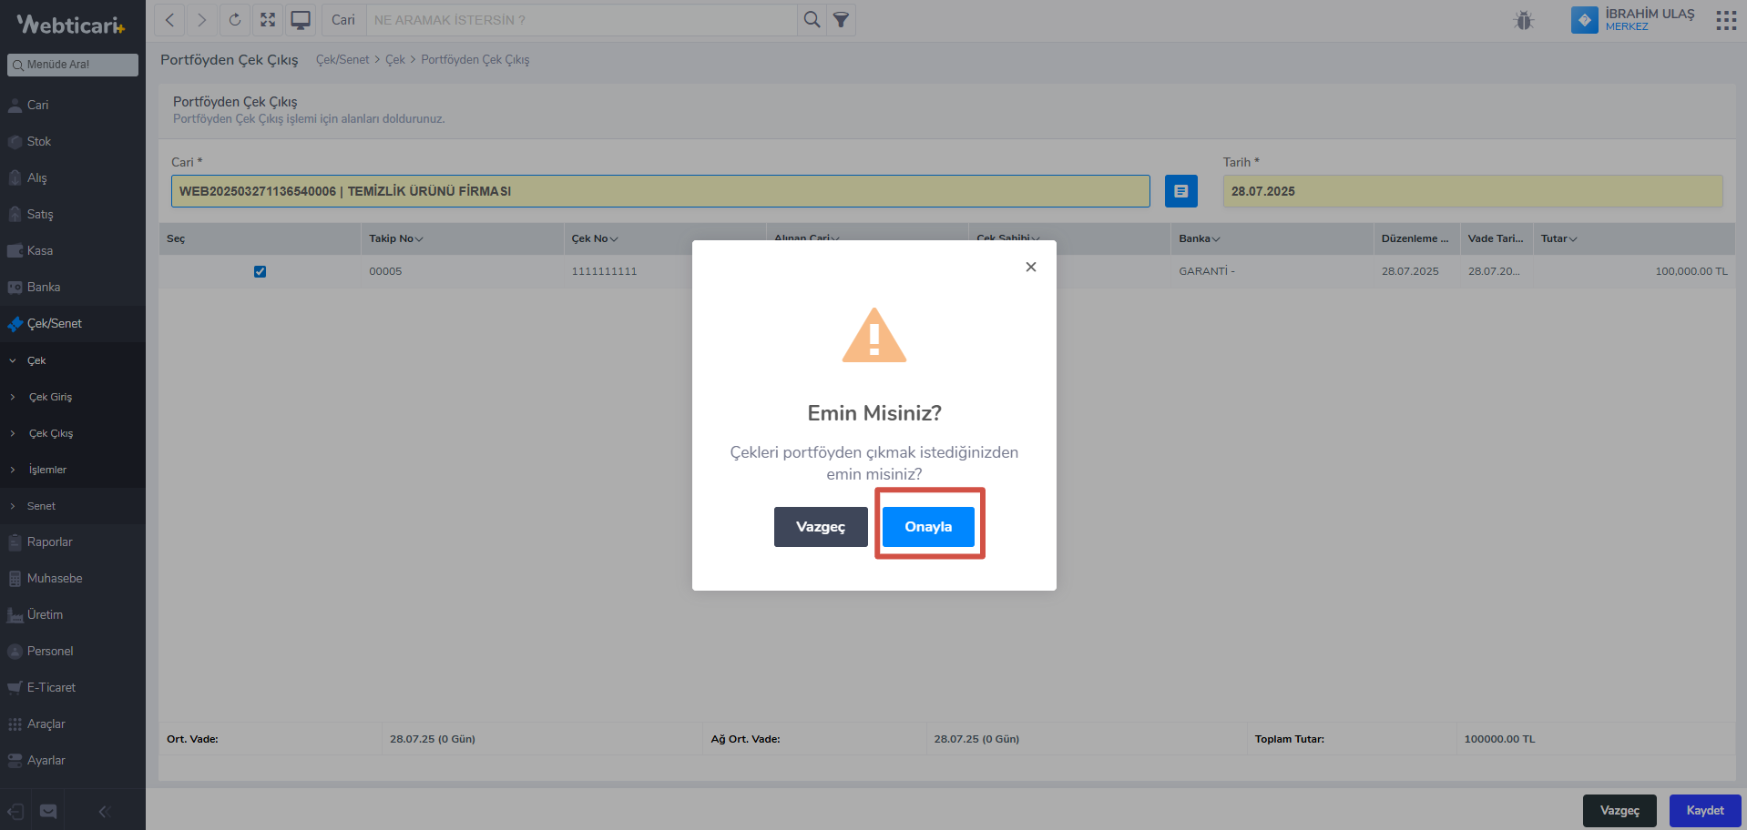Click the refresh icon in top toolbar
The width and height of the screenshot is (1747, 830).
pos(235,20)
